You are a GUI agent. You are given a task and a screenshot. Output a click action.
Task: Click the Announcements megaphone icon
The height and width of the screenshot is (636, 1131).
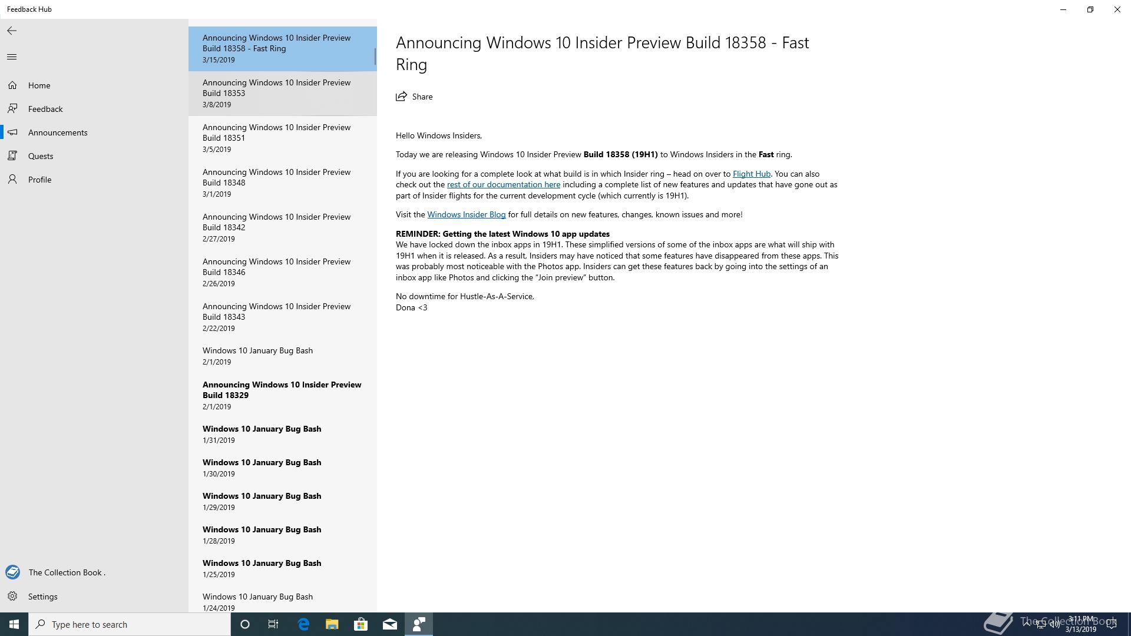coord(12,132)
